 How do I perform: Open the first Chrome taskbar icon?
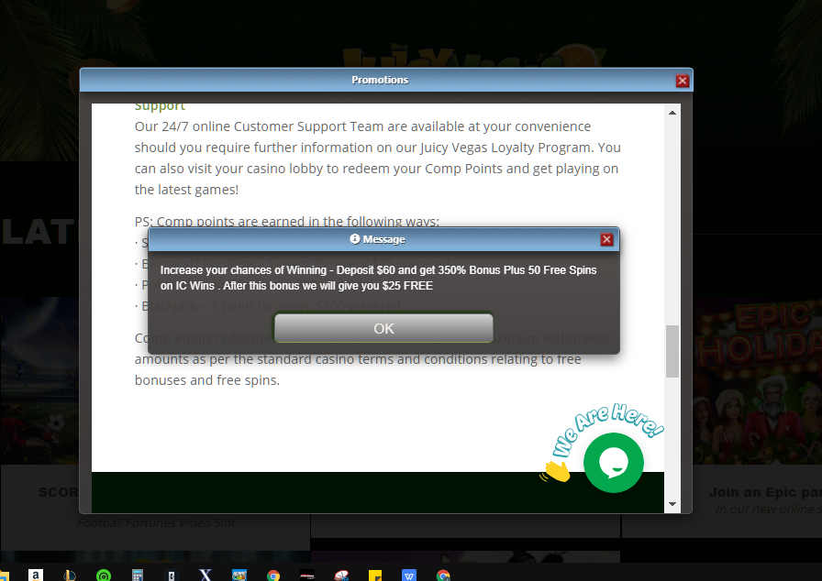tap(273, 576)
